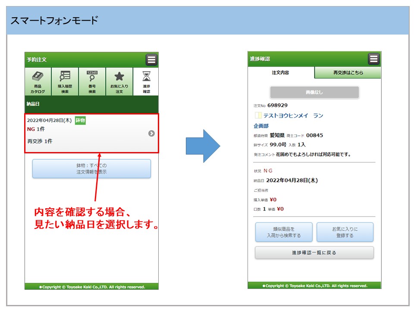Open お気に入り注文 star icon
414x311 pixels.
[119, 81]
